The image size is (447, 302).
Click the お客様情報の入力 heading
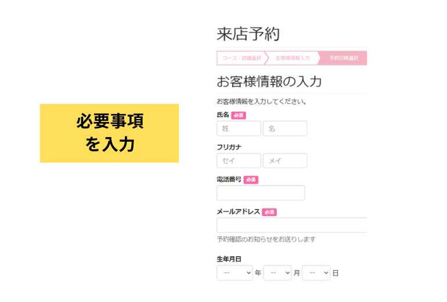coord(269,81)
